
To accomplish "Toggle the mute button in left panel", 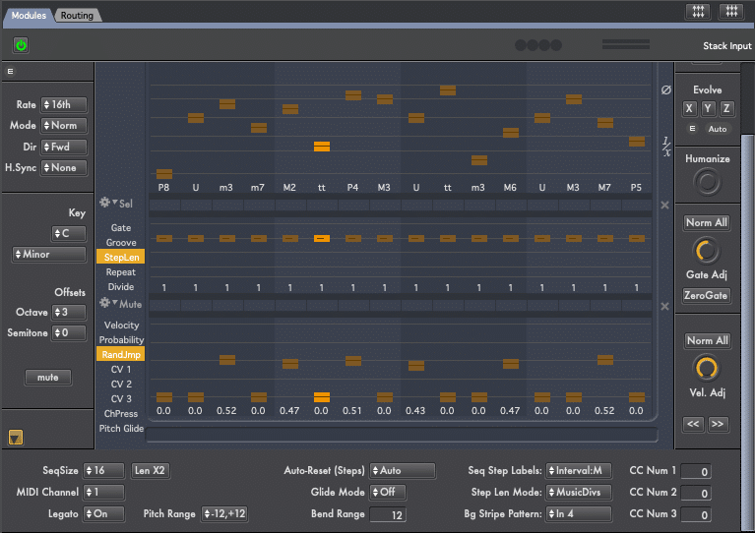I will (x=48, y=378).
